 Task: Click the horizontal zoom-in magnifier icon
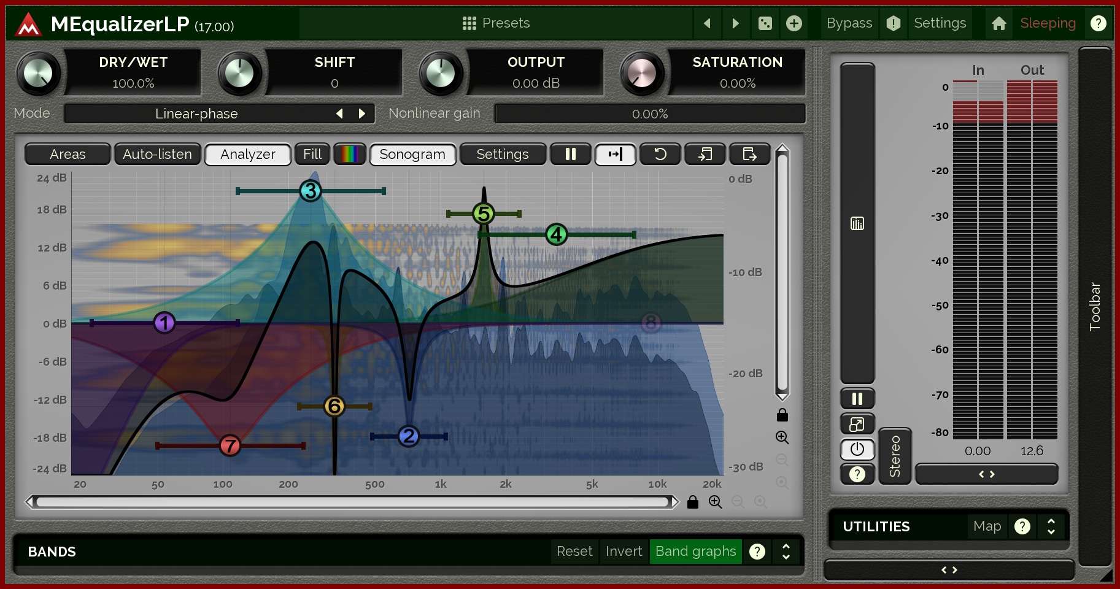(x=715, y=502)
